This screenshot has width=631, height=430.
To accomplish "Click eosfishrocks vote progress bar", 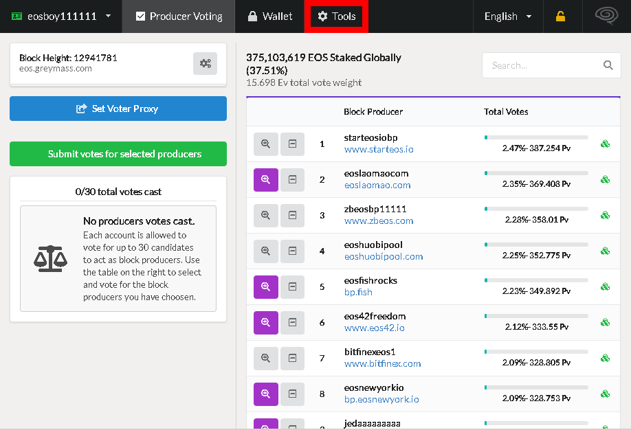I will 536,280.
